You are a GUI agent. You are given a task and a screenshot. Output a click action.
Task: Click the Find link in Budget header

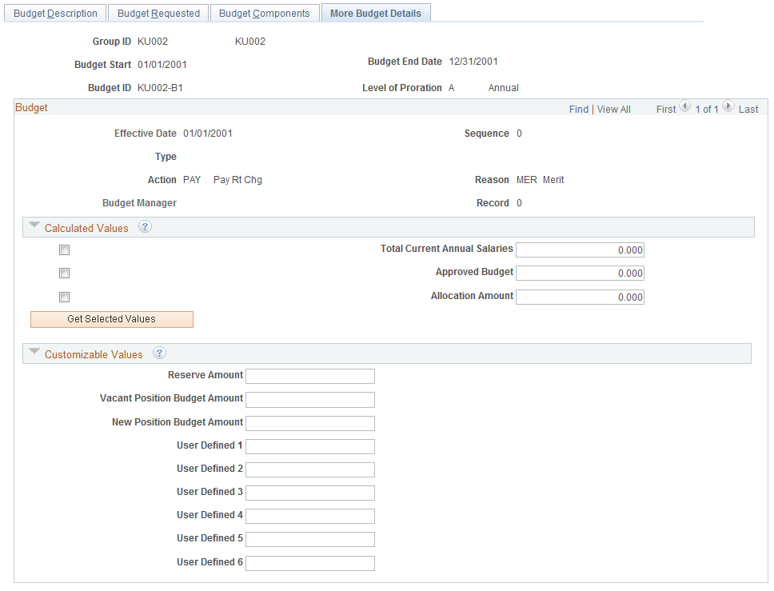coord(579,108)
